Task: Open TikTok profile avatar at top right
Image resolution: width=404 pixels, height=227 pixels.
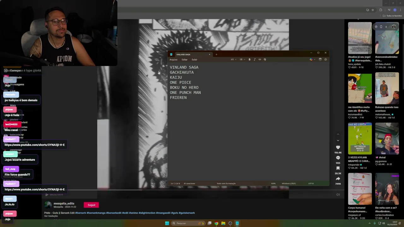Action: pos(394,27)
